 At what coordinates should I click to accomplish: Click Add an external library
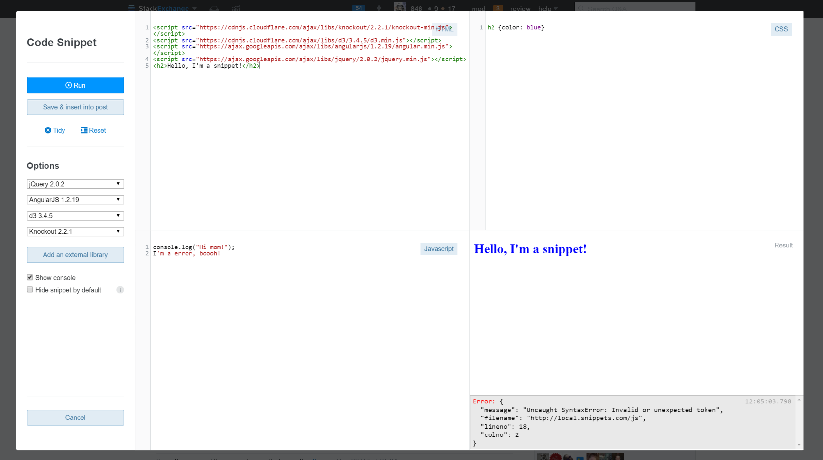[75, 255]
